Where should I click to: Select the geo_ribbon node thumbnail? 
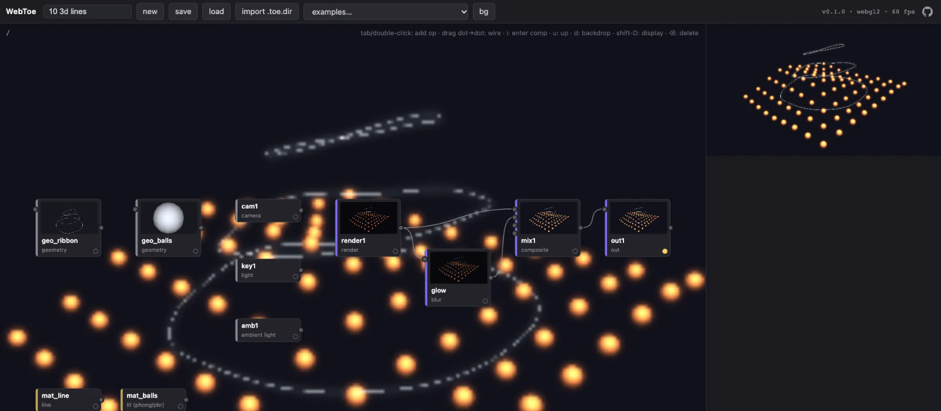pos(70,218)
